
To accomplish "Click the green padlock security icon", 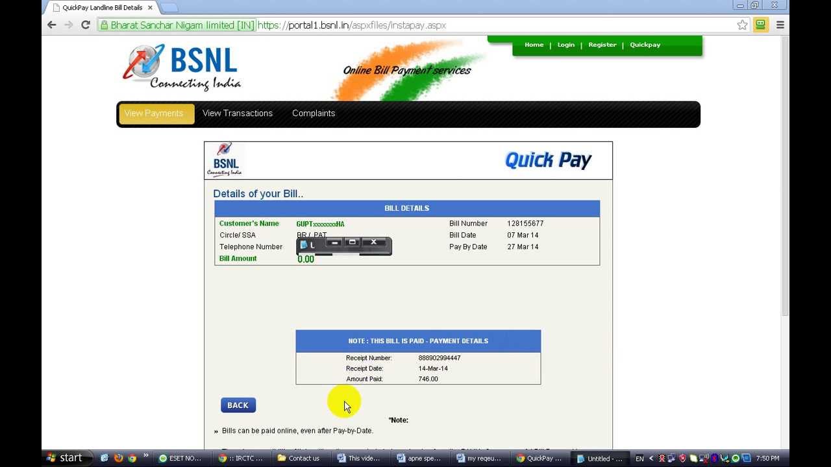I will (x=103, y=25).
